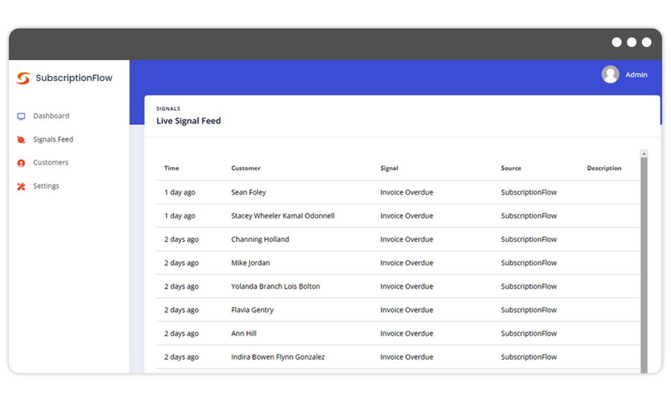Open the Signals Feed menu item
The height and width of the screenshot is (401, 671).
(x=53, y=139)
